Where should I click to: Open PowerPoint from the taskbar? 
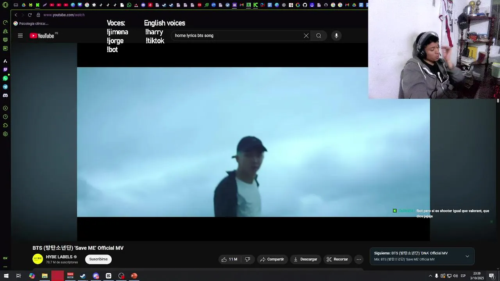134,276
